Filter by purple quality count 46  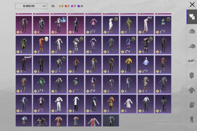80,6
